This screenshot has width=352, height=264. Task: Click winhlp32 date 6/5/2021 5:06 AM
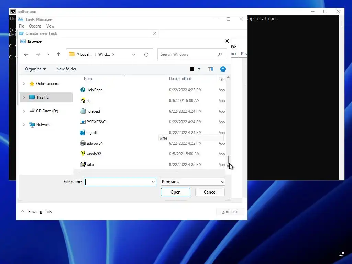tap(184, 154)
